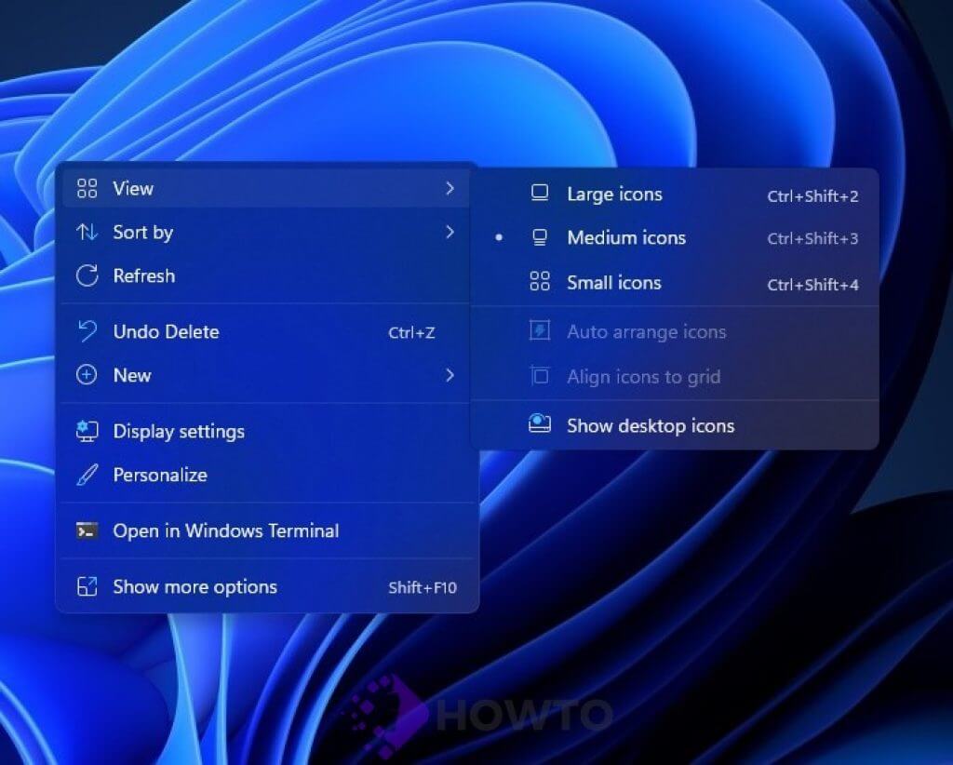Toggle Show desktop icons option
This screenshot has width=953, height=765.
675,425
